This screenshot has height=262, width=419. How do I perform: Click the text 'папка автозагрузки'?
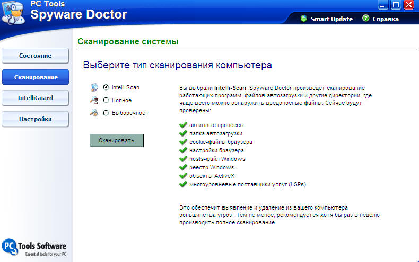(x=216, y=133)
